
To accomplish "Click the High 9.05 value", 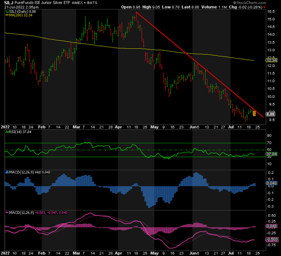I will (151, 7).
